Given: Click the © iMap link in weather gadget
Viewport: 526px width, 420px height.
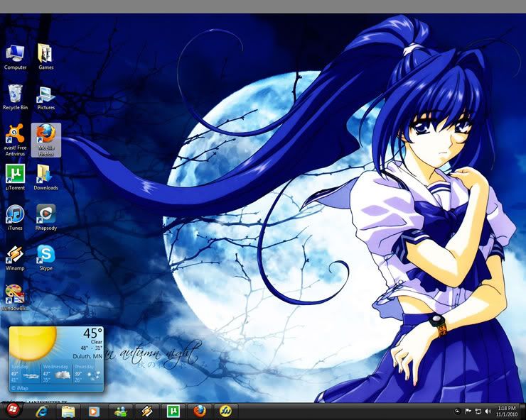Looking at the screenshot, I should (20, 389).
